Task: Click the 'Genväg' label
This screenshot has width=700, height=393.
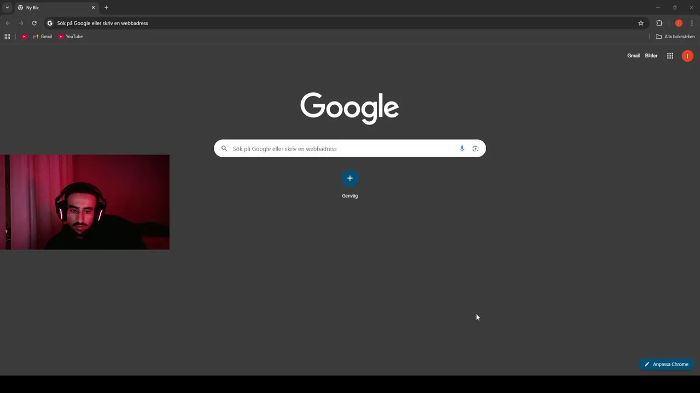Action: coord(350,196)
